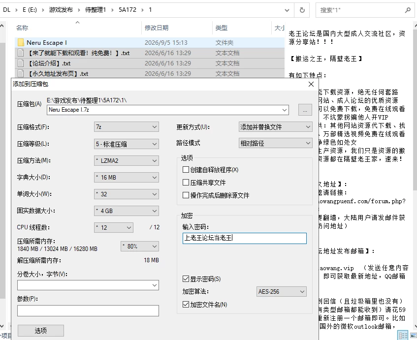
Task: Open 路径模式 dropdown showing 相对路径
Action: point(276,143)
